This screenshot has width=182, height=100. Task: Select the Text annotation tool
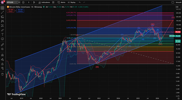[2, 34]
